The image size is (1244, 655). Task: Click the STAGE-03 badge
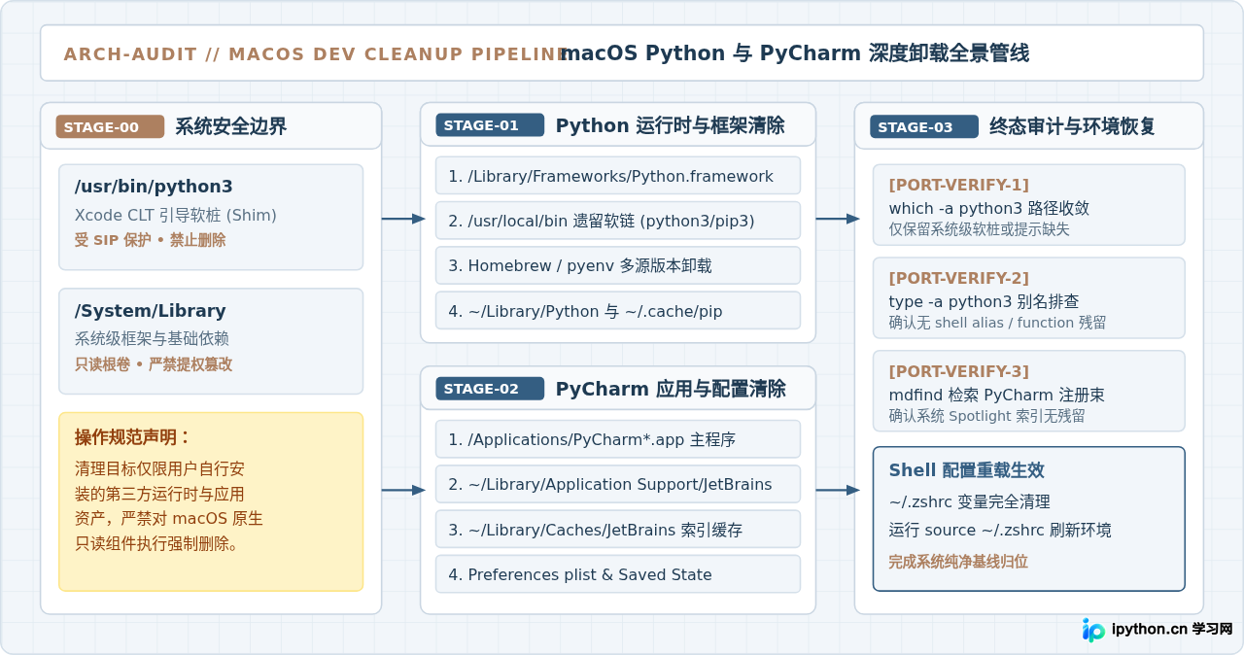pos(924,126)
